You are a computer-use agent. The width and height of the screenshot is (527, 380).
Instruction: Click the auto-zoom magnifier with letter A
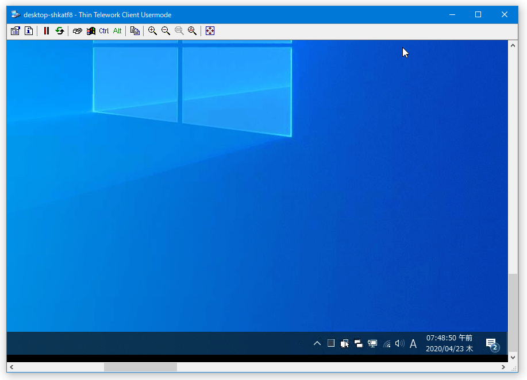point(193,31)
